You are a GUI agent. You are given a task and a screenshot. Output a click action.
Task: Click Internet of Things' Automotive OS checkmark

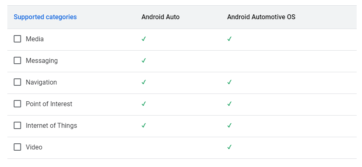(x=229, y=125)
